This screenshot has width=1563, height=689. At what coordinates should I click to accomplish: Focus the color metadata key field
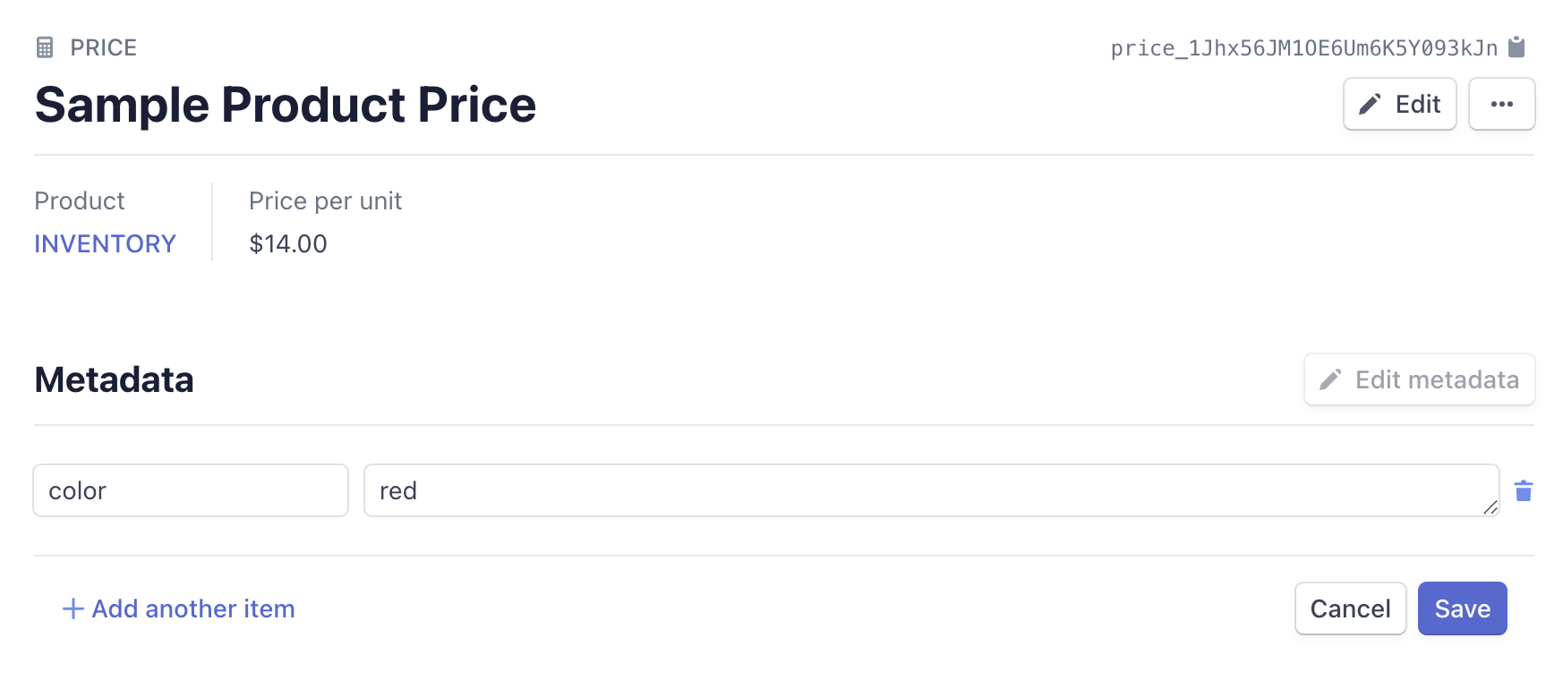click(191, 490)
